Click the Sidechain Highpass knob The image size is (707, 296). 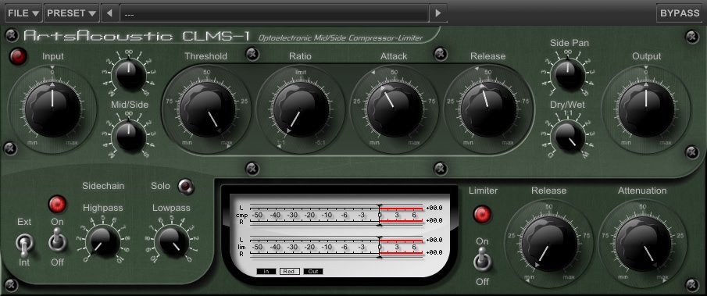[103, 241]
